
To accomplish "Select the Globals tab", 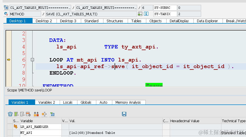I will [87, 102].
